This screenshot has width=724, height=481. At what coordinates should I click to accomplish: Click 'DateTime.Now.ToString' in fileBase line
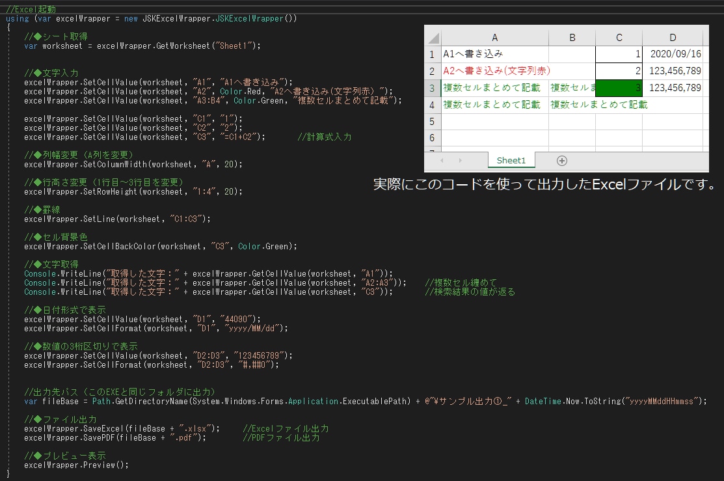click(572, 401)
